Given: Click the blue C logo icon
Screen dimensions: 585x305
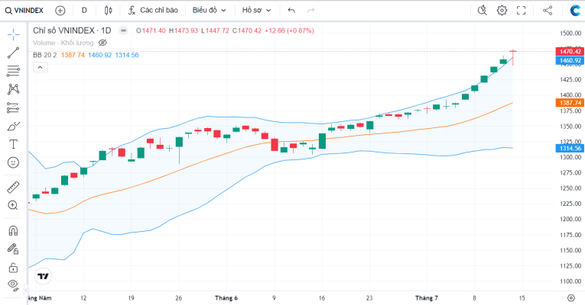Looking at the screenshot, I should [x=576, y=11].
